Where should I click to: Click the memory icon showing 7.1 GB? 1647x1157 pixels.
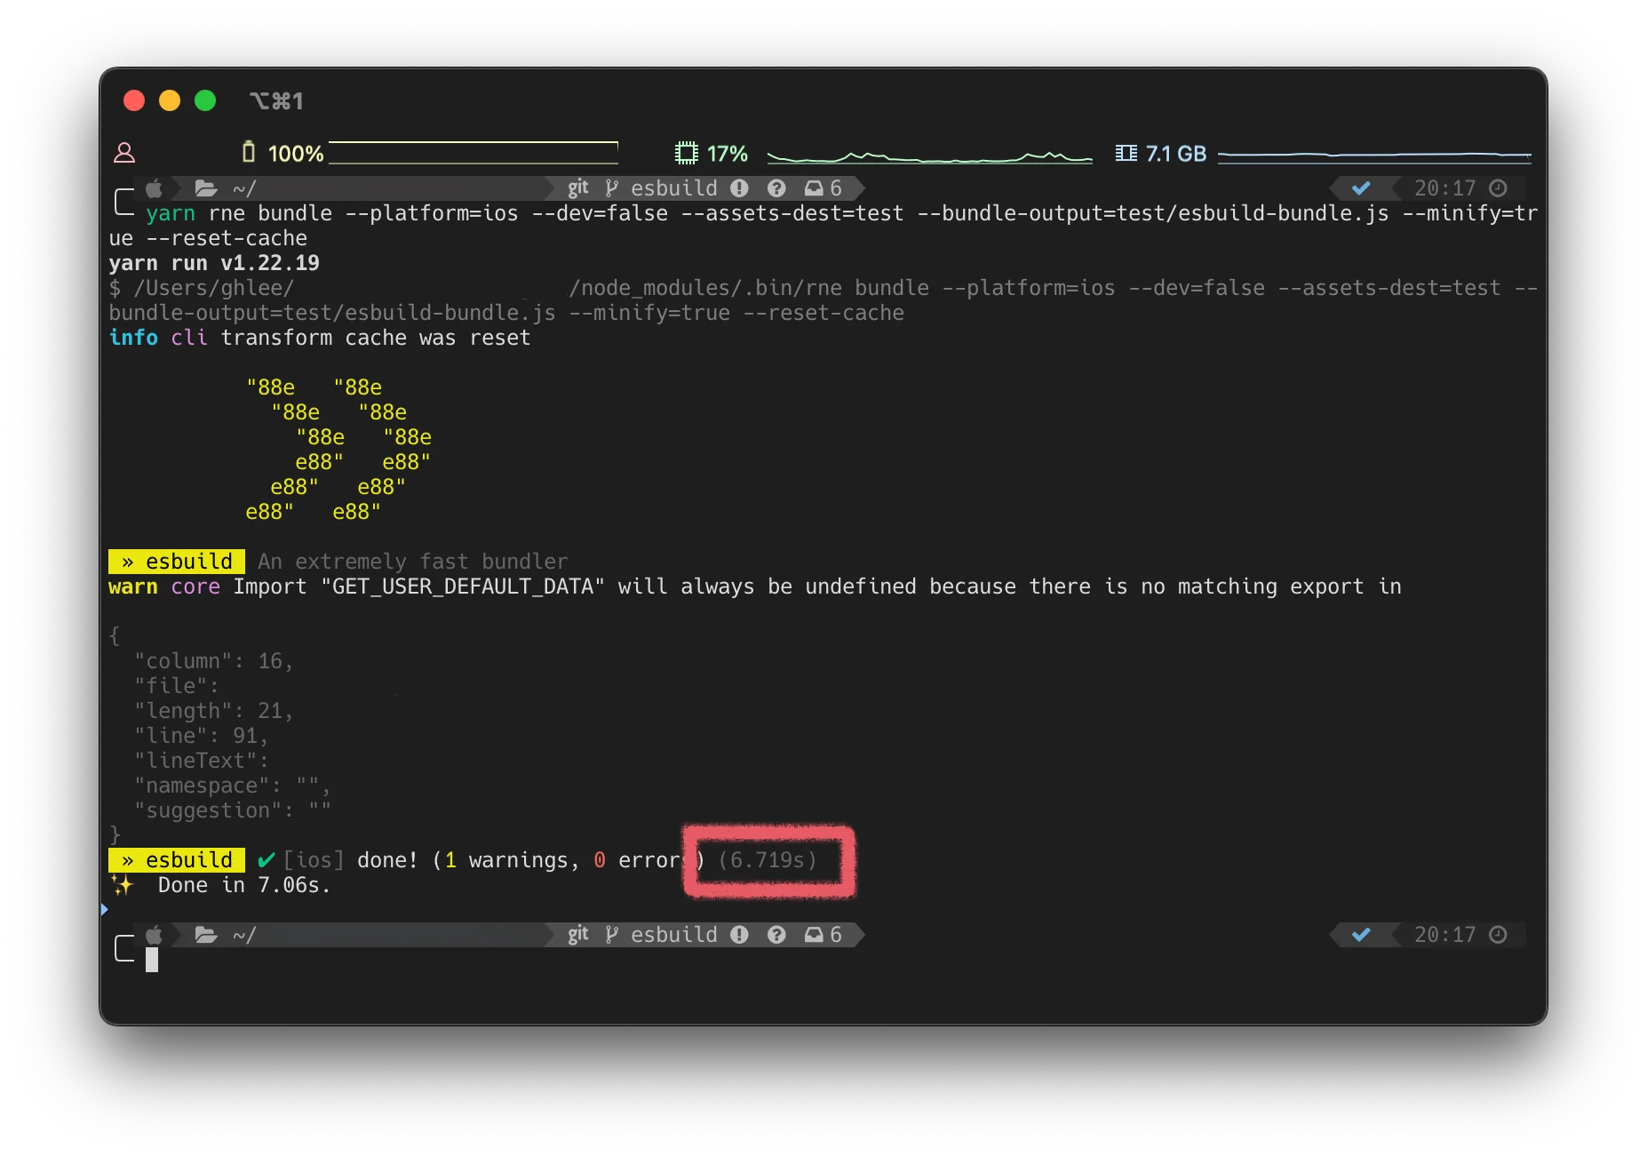pos(1126,152)
